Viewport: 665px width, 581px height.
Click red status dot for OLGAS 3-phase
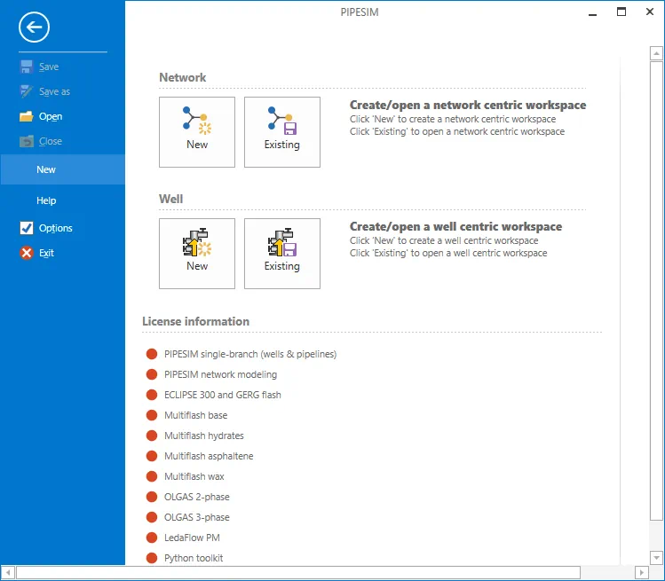[x=152, y=517]
